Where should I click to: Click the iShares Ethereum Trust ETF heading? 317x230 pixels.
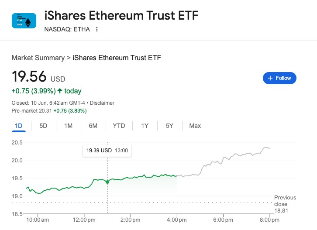121,16
